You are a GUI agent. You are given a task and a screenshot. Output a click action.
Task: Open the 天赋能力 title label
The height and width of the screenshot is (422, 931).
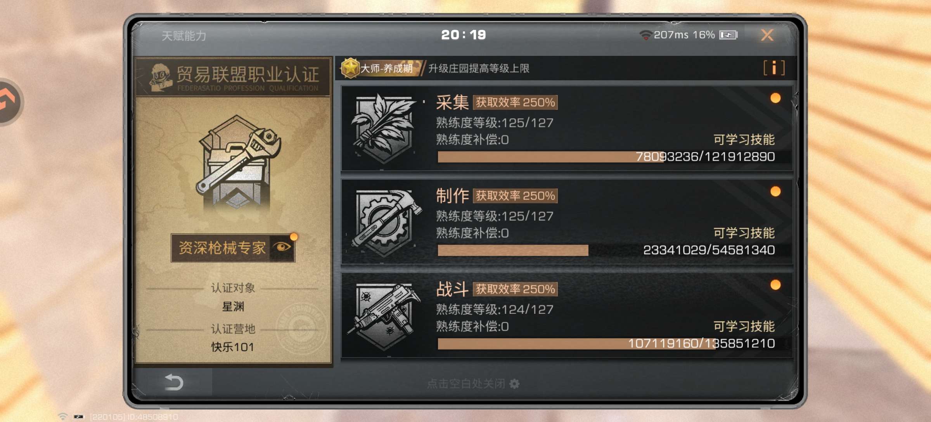(x=184, y=36)
